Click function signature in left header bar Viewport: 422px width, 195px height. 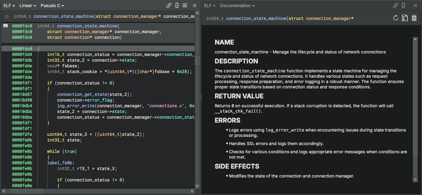pos(104,16)
